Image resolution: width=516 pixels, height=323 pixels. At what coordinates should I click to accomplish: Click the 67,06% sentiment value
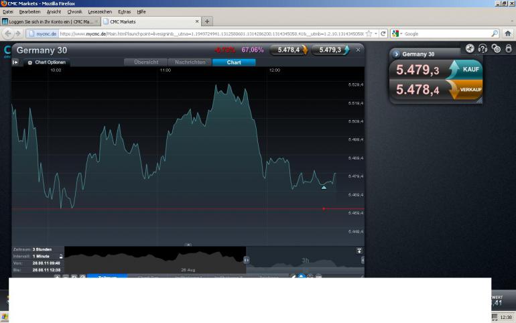pos(253,50)
